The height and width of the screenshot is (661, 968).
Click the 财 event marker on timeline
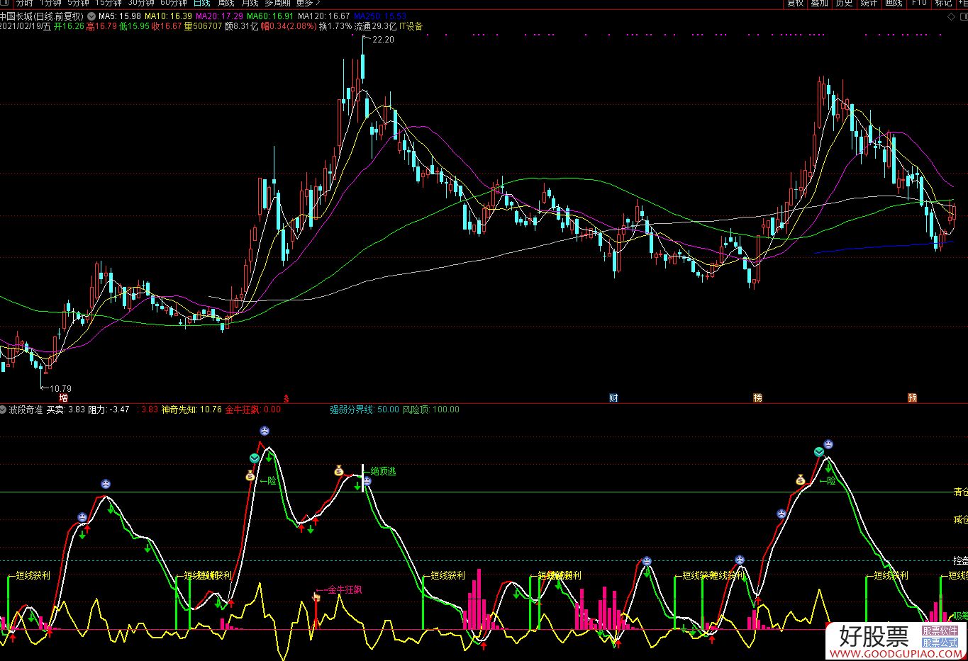point(614,398)
